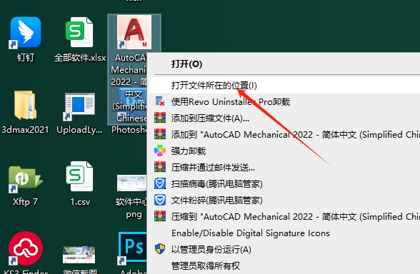Choose Enable/Disable Digital Signature Icons

click(x=284, y=233)
